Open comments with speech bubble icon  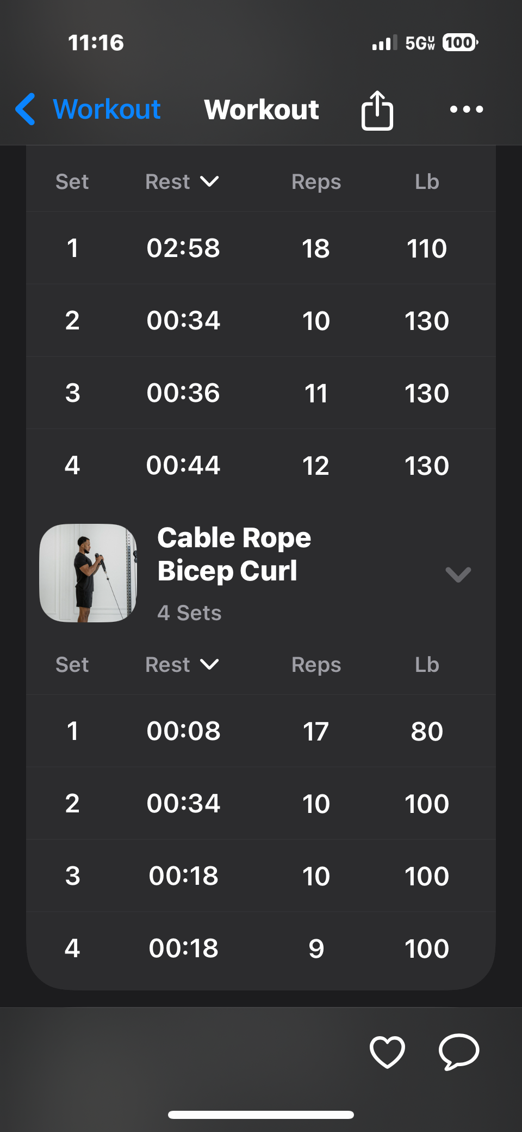(459, 1051)
